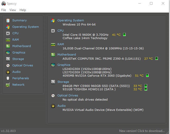Select Audio in the sidebar
Screen dimensions: 170x134
[16, 72]
